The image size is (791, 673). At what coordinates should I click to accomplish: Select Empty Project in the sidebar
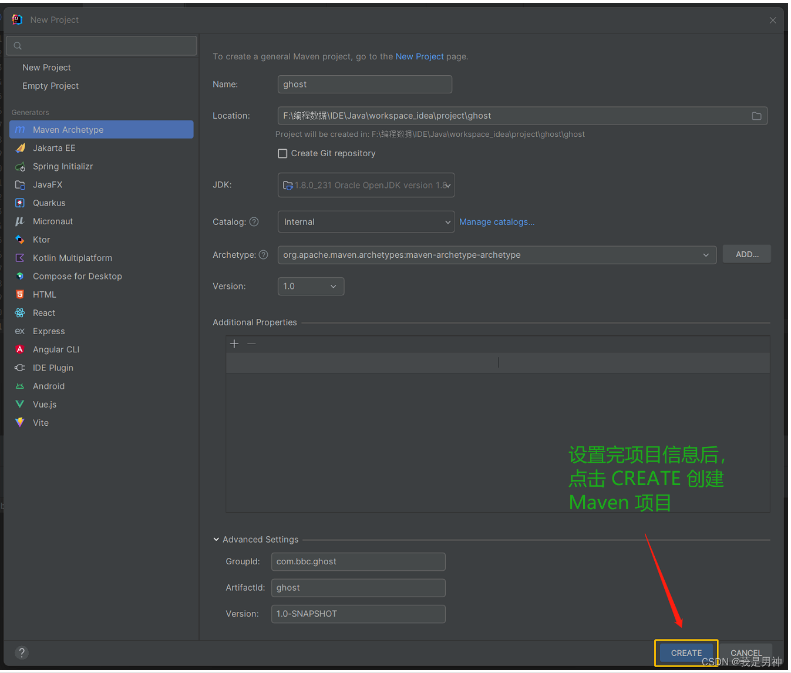(x=51, y=86)
